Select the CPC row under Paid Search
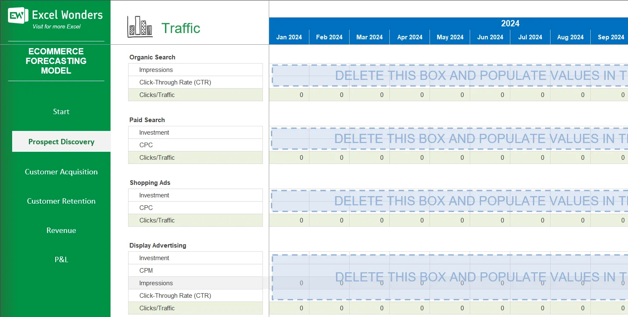 click(x=195, y=145)
